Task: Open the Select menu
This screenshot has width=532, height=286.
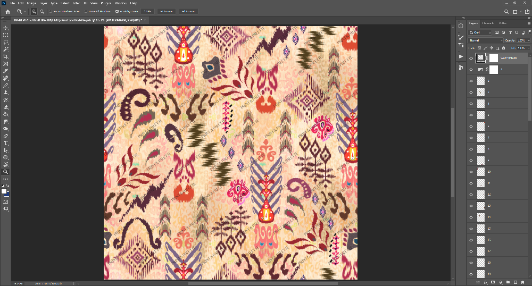Action: pyautogui.click(x=65, y=3)
